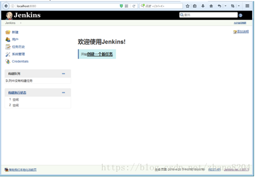
Task: Click executor 2 空闲 row
Action: coord(38,105)
